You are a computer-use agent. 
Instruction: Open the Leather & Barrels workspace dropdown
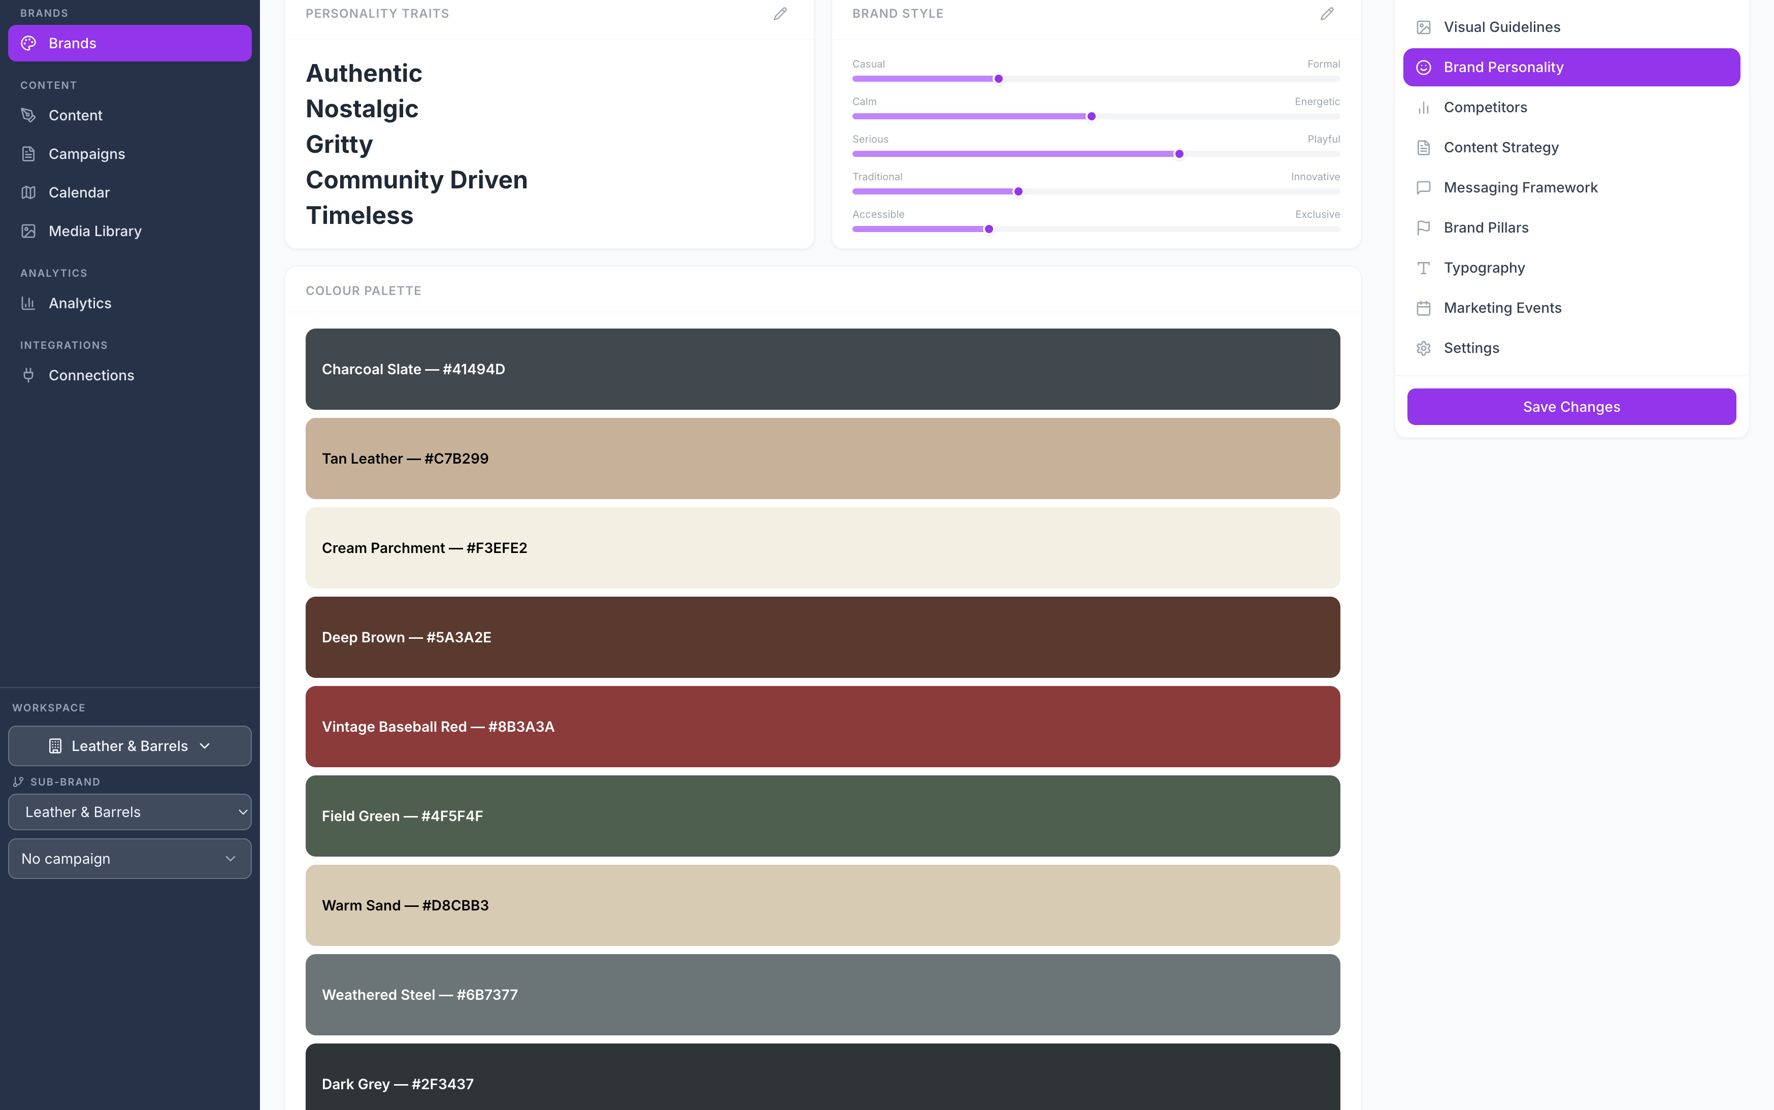pos(130,746)
